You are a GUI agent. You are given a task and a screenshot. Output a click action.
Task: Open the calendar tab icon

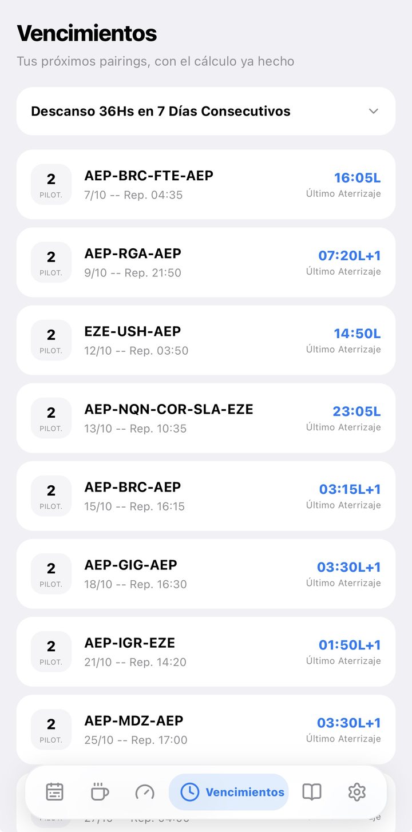coord(54,792)
